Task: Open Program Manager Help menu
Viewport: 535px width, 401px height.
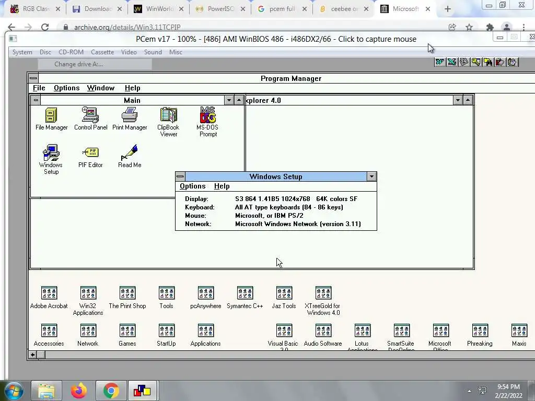Action: (132, 88)
